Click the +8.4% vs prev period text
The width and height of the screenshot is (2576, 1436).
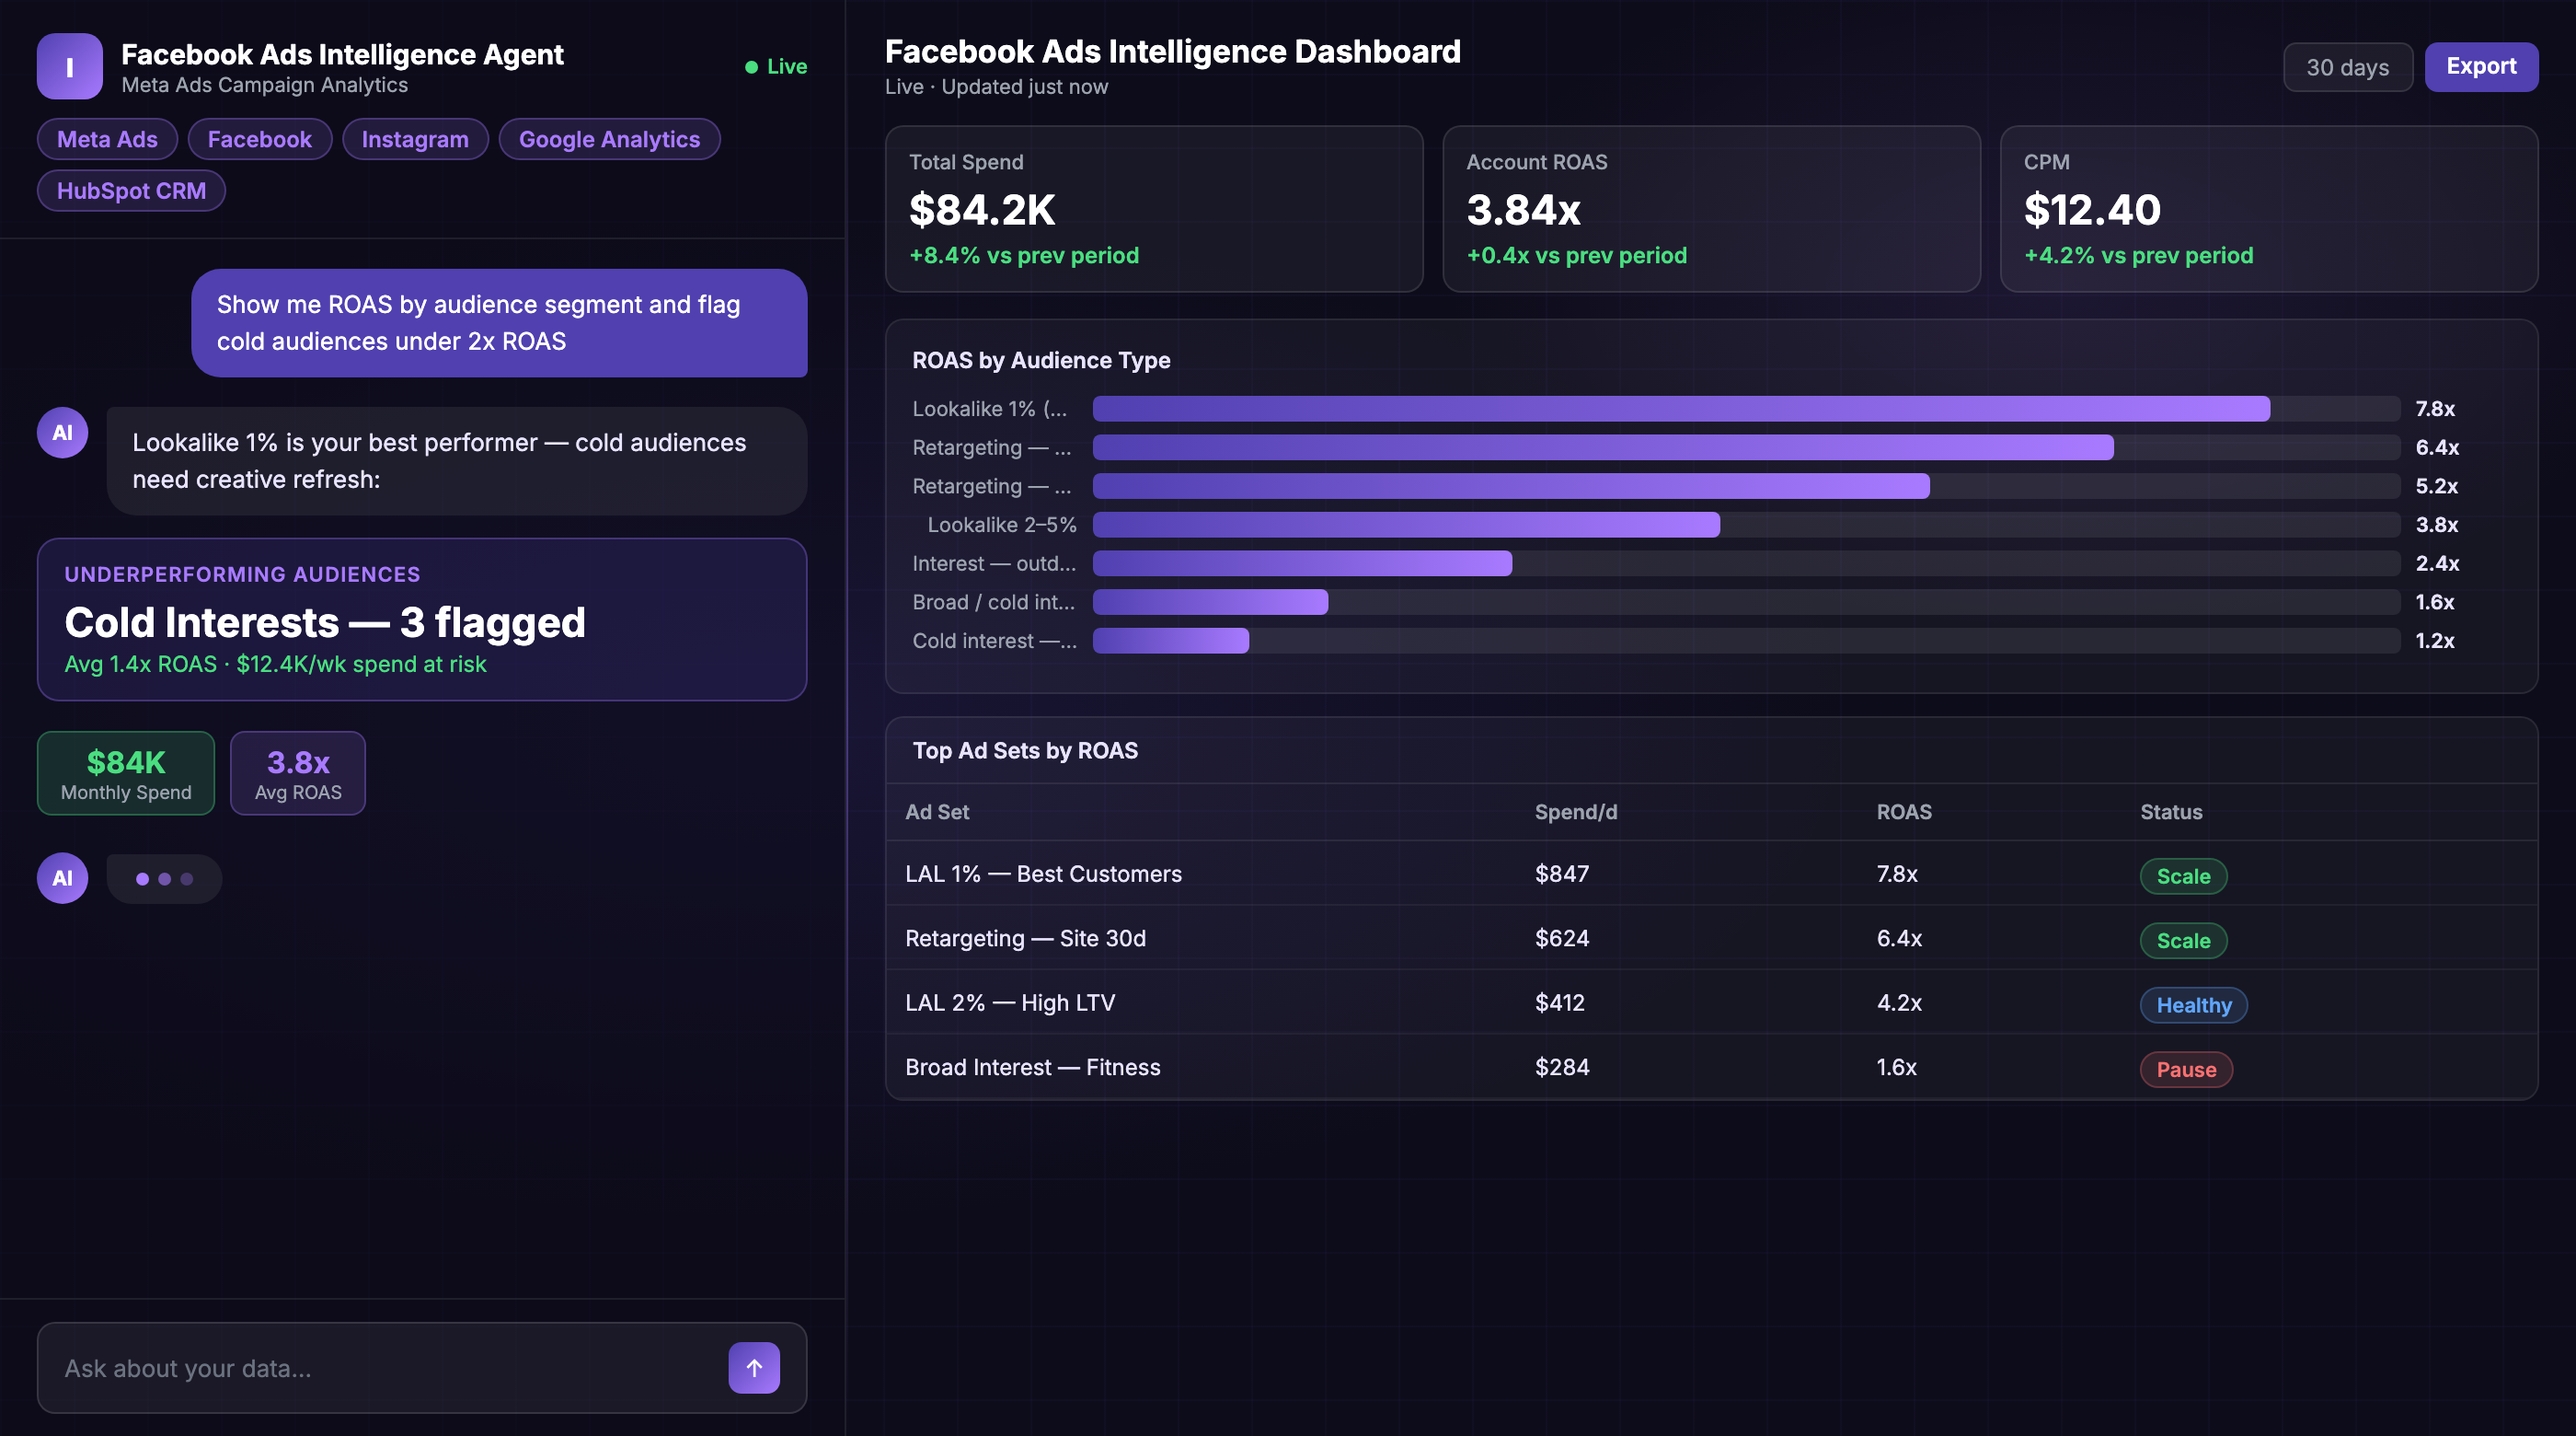[1024, 255]
